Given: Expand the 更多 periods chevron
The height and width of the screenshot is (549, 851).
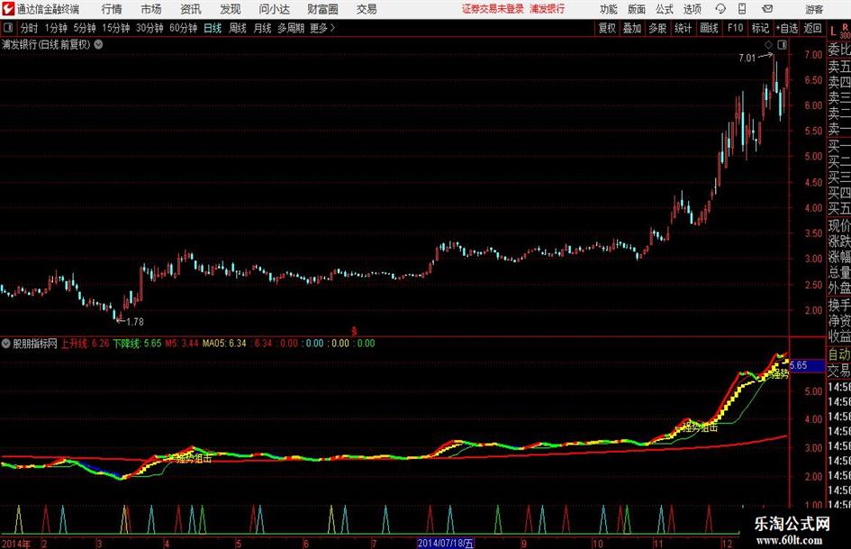Looking at the screenshot, I should click(332, 28).
